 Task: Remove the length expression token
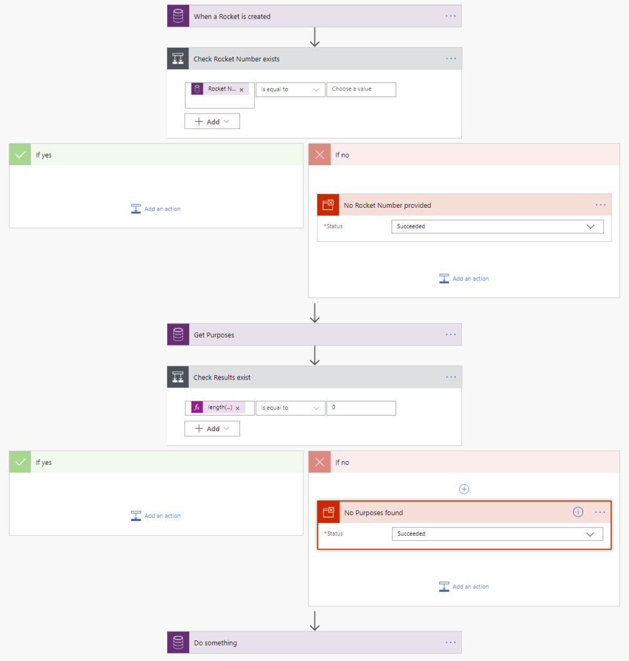click(x=237, y=408)
